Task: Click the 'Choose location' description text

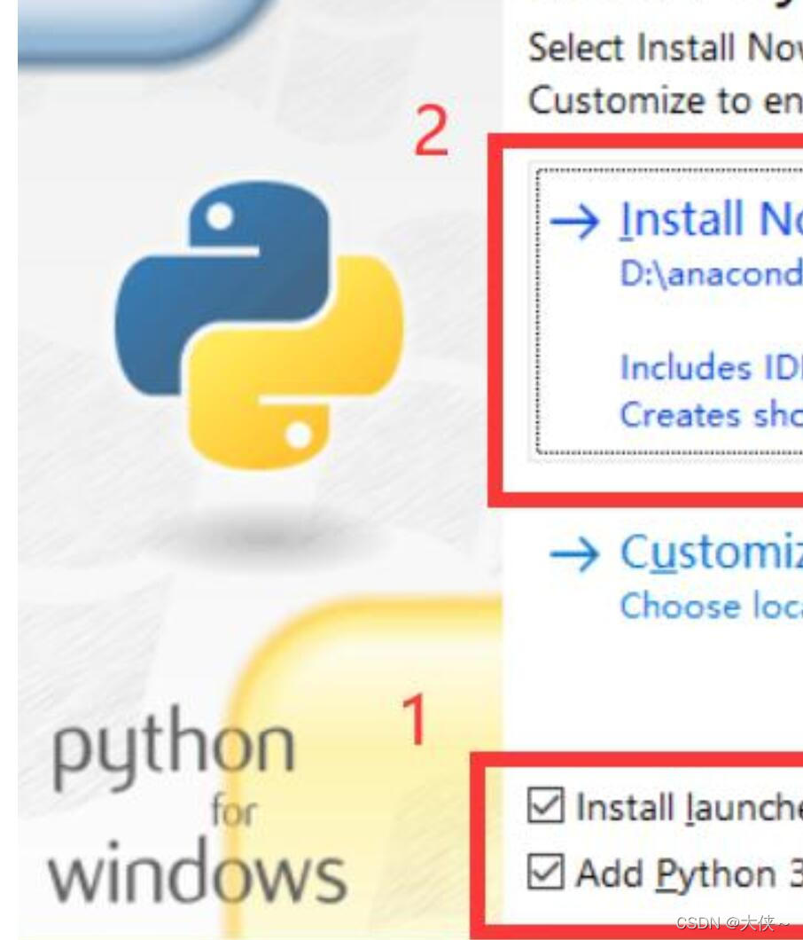Action: click(x=712, y=606)
